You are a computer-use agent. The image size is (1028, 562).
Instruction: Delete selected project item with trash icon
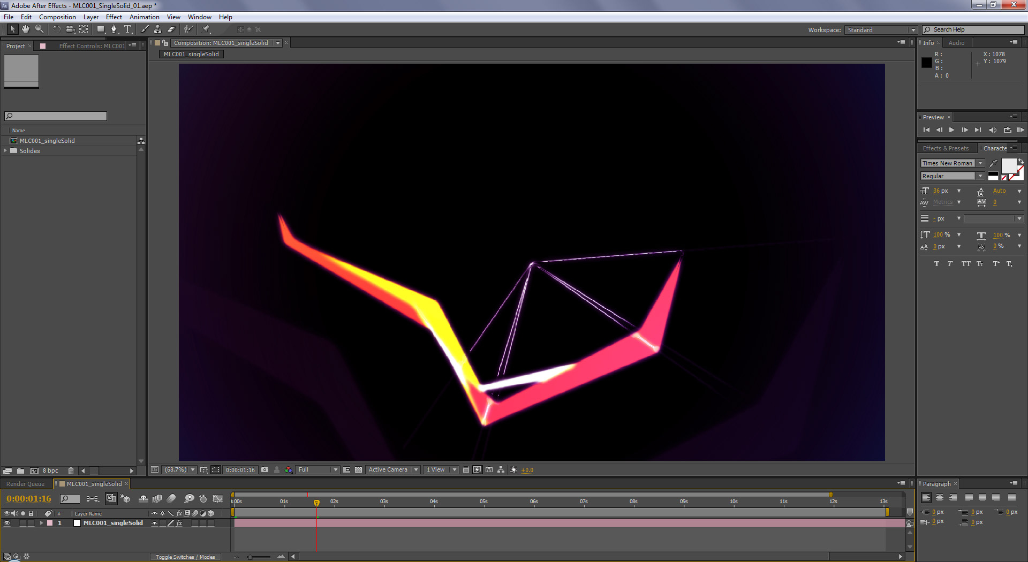(x=71, y=471)
